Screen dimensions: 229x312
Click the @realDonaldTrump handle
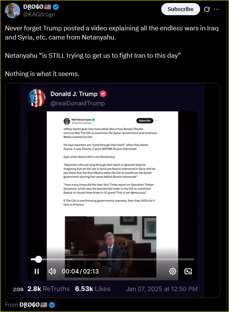pyautogui.click(x=78, y=103)
